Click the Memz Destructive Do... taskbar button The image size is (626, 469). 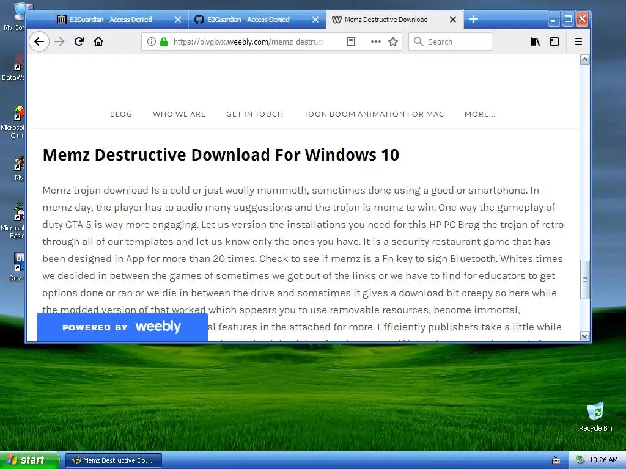click(113, 460)
